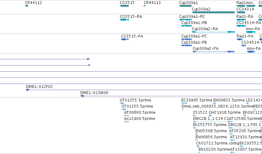Select the DME1-013M06 clone arrow end
The image size is (262, 154).
point(82,96)
